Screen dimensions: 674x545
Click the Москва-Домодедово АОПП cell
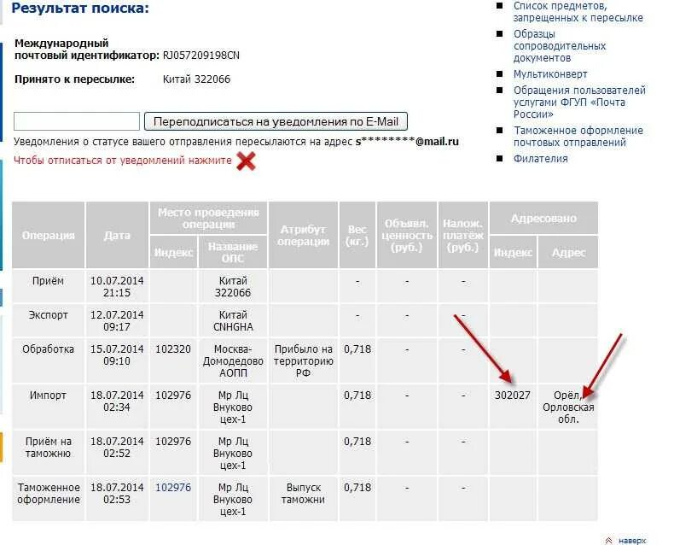point(233,360)
